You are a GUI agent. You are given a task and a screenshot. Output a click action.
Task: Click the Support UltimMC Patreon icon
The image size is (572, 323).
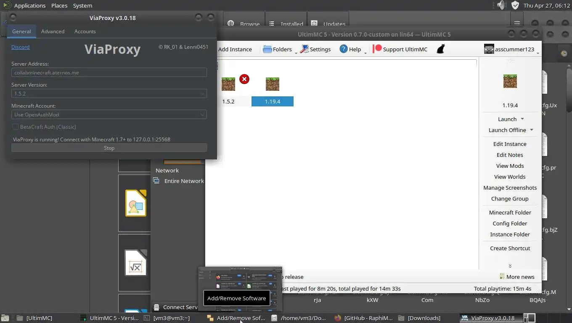click(377, 49)
